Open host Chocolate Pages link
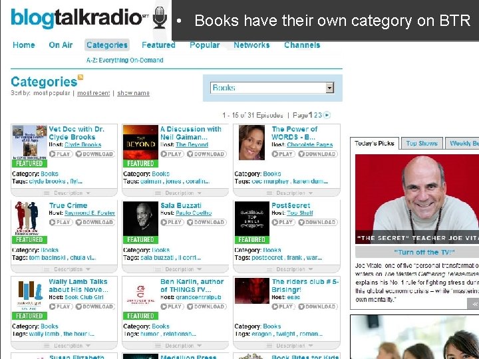The image size is (479, 359). [x=310, y=145]
